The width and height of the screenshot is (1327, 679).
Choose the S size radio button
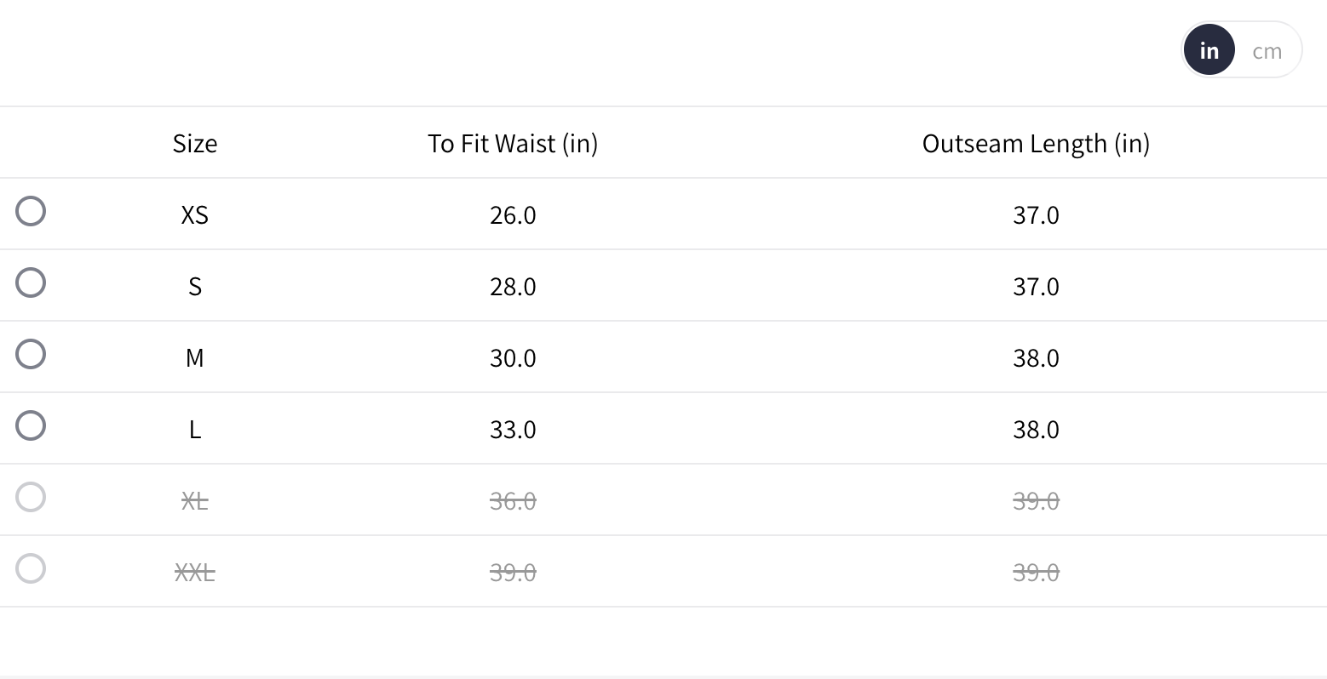click(31, 282)
